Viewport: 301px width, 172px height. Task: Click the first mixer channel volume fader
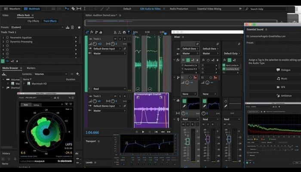point(187,141)
